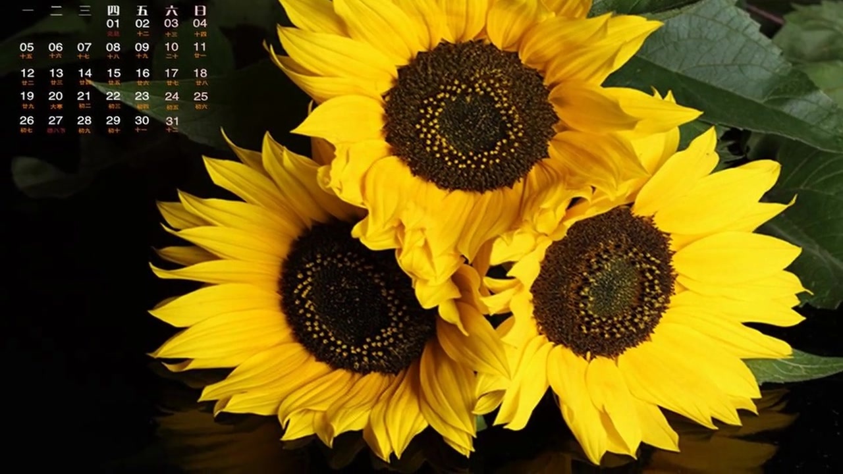Select date 23 on calendar
843x474 pixels.
pos(142,96)
